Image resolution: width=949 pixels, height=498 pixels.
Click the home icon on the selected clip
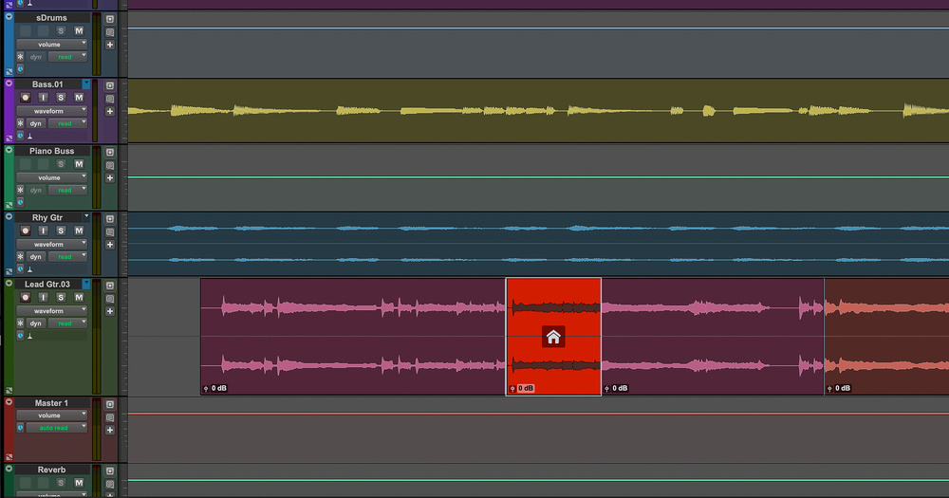553,337
